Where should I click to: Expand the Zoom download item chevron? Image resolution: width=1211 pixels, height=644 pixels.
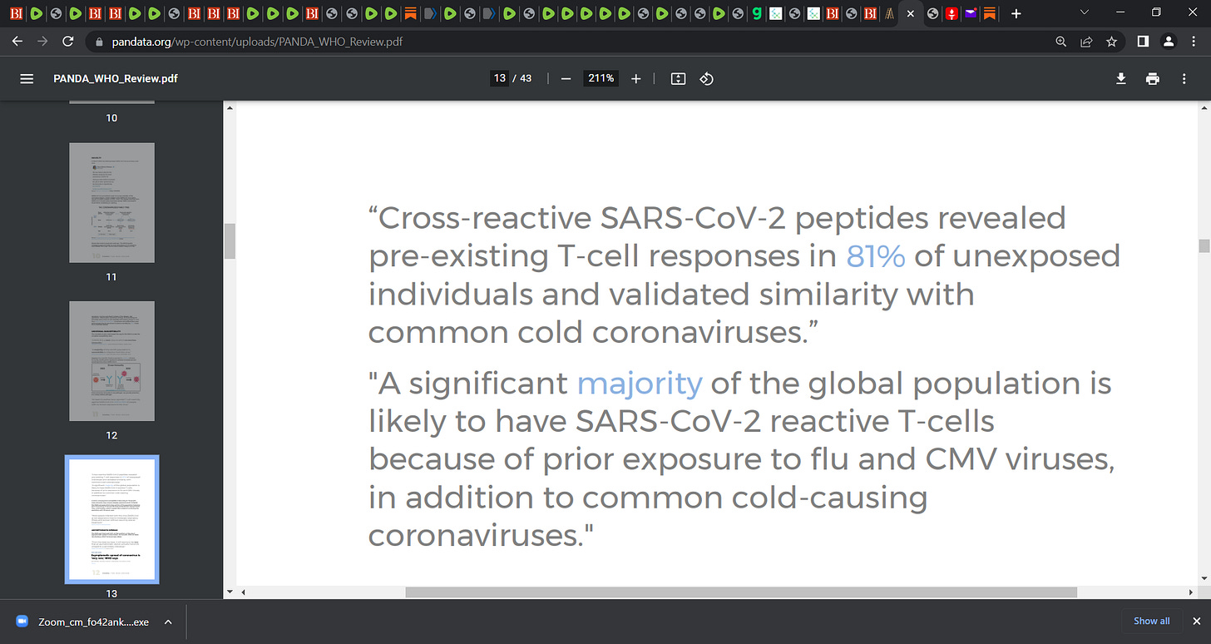168,622
